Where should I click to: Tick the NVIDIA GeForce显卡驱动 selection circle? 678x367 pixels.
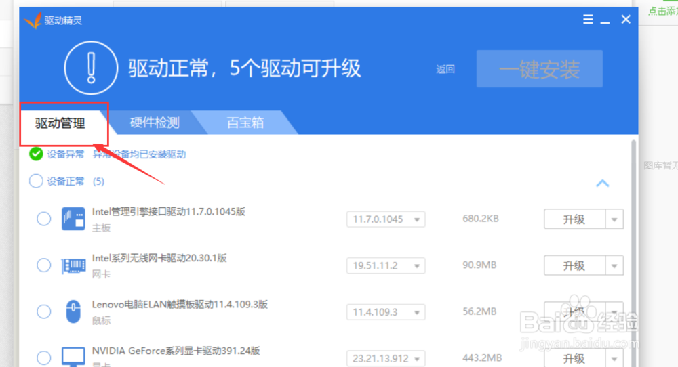pos(43,358)
